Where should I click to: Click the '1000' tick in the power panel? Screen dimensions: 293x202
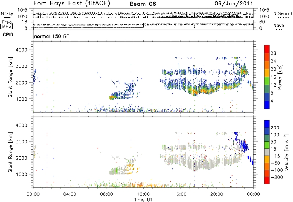pos(21,99)
